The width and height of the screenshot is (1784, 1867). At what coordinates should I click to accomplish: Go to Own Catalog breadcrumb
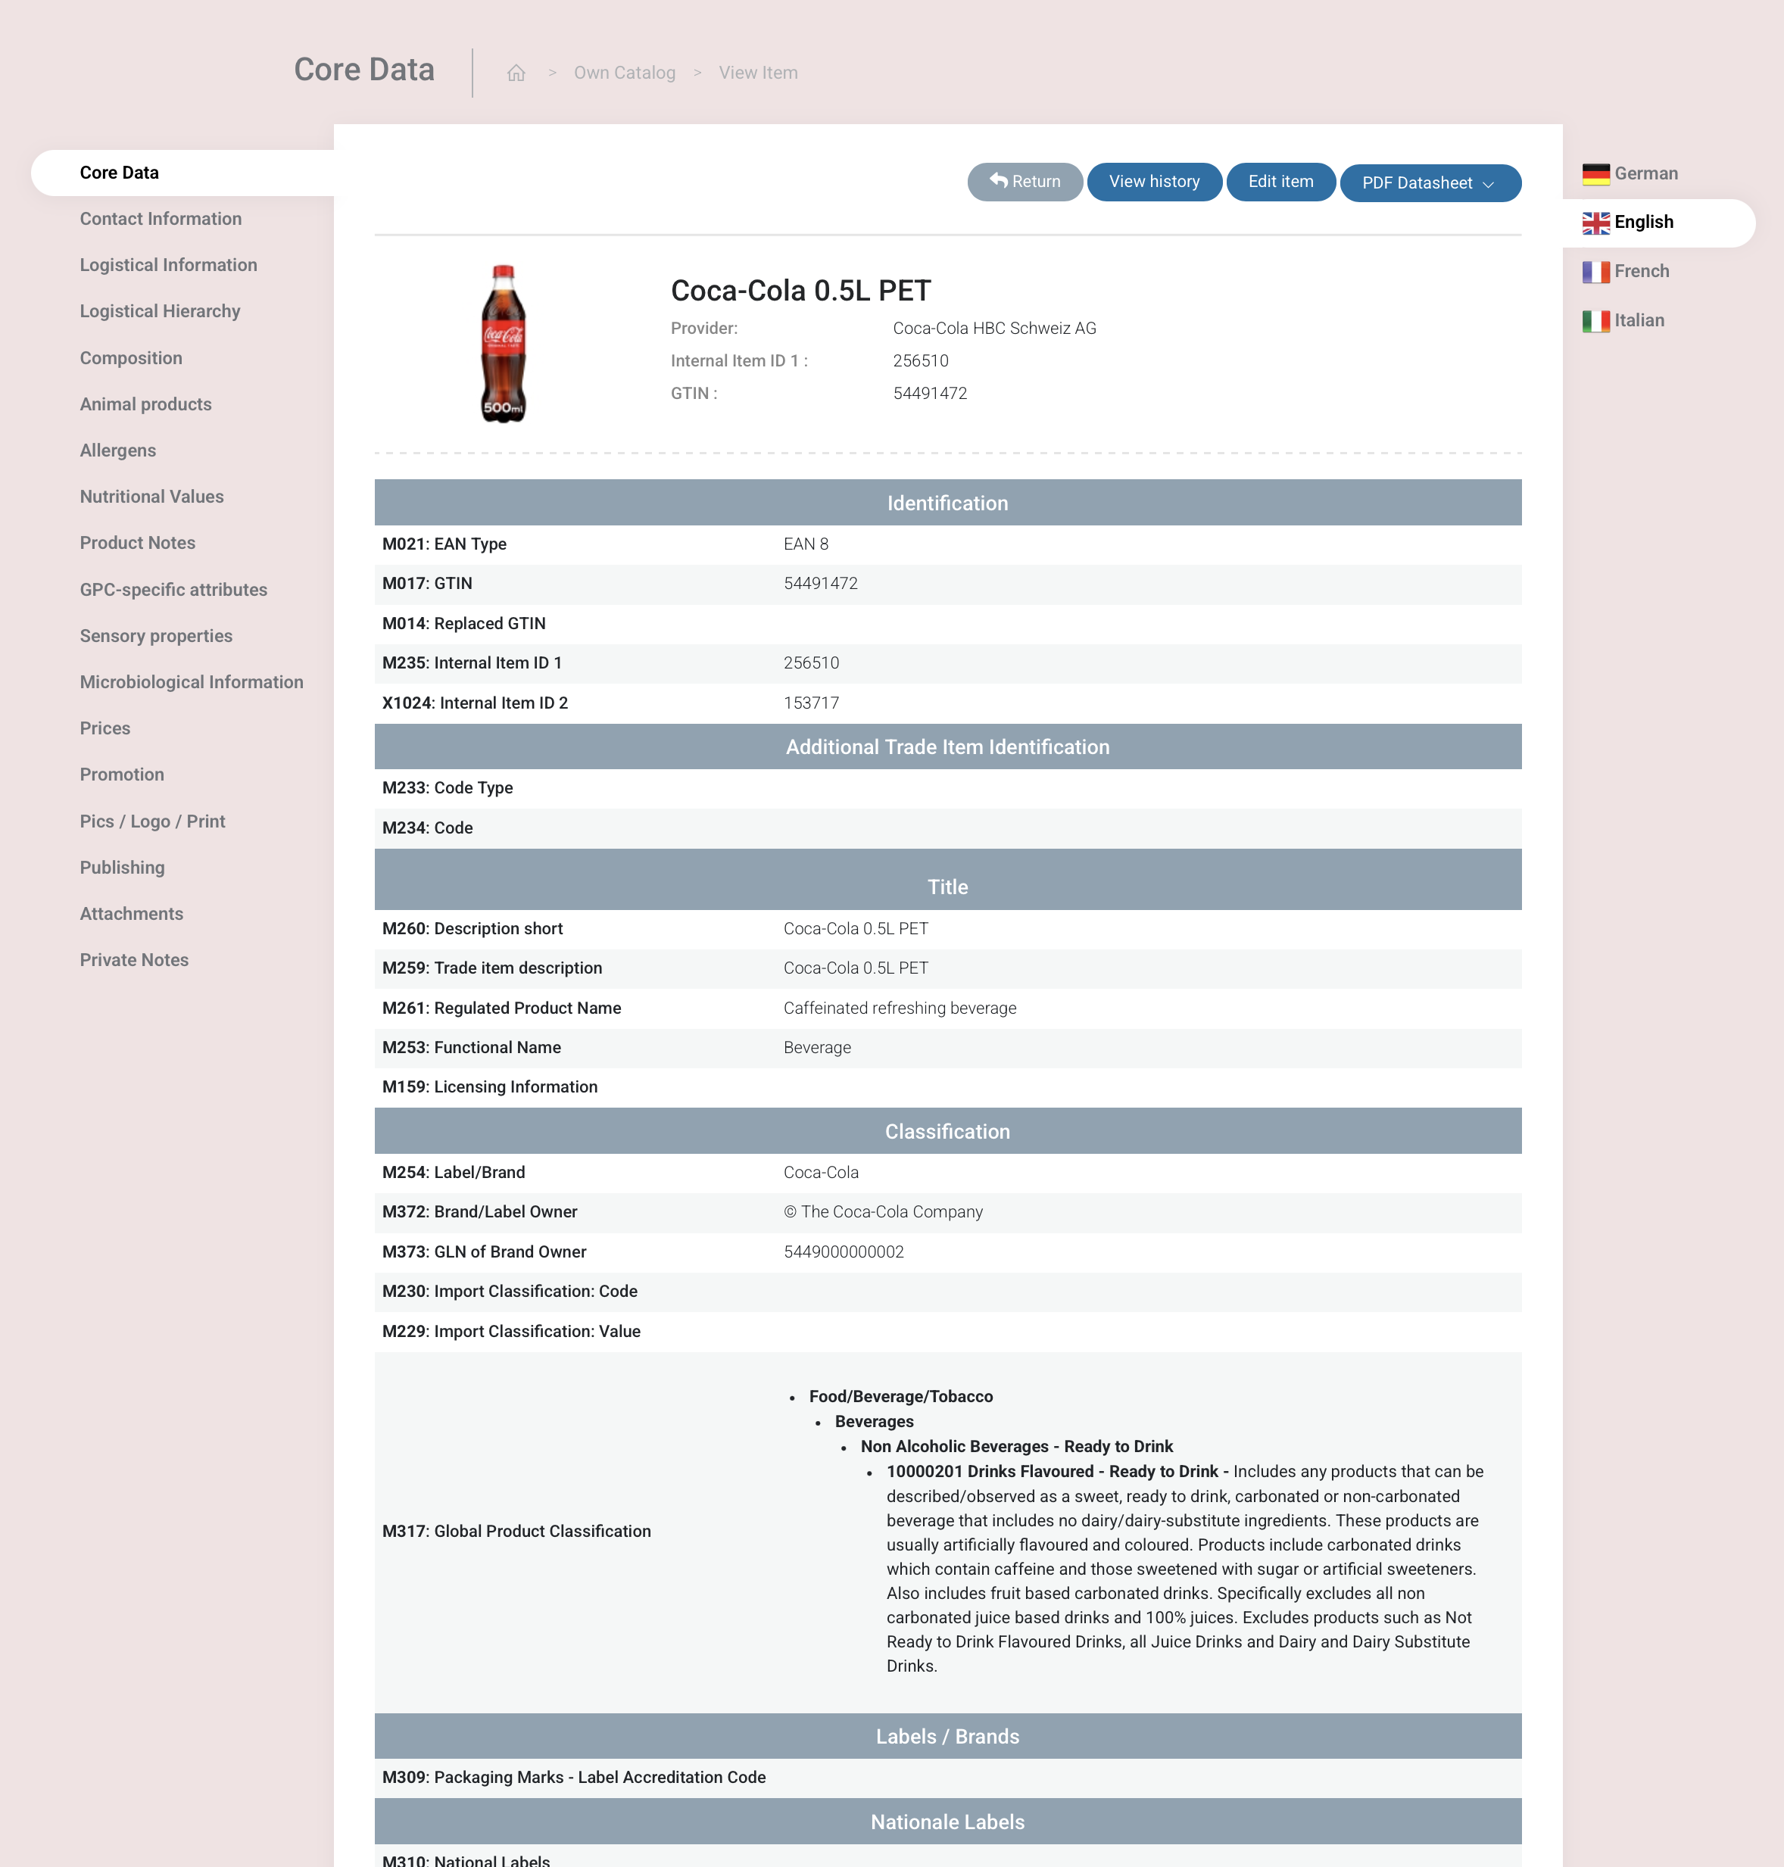624,73
